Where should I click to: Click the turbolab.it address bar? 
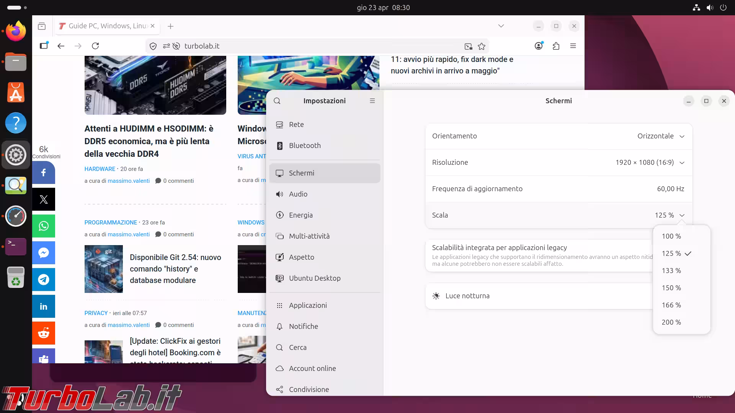306,46
